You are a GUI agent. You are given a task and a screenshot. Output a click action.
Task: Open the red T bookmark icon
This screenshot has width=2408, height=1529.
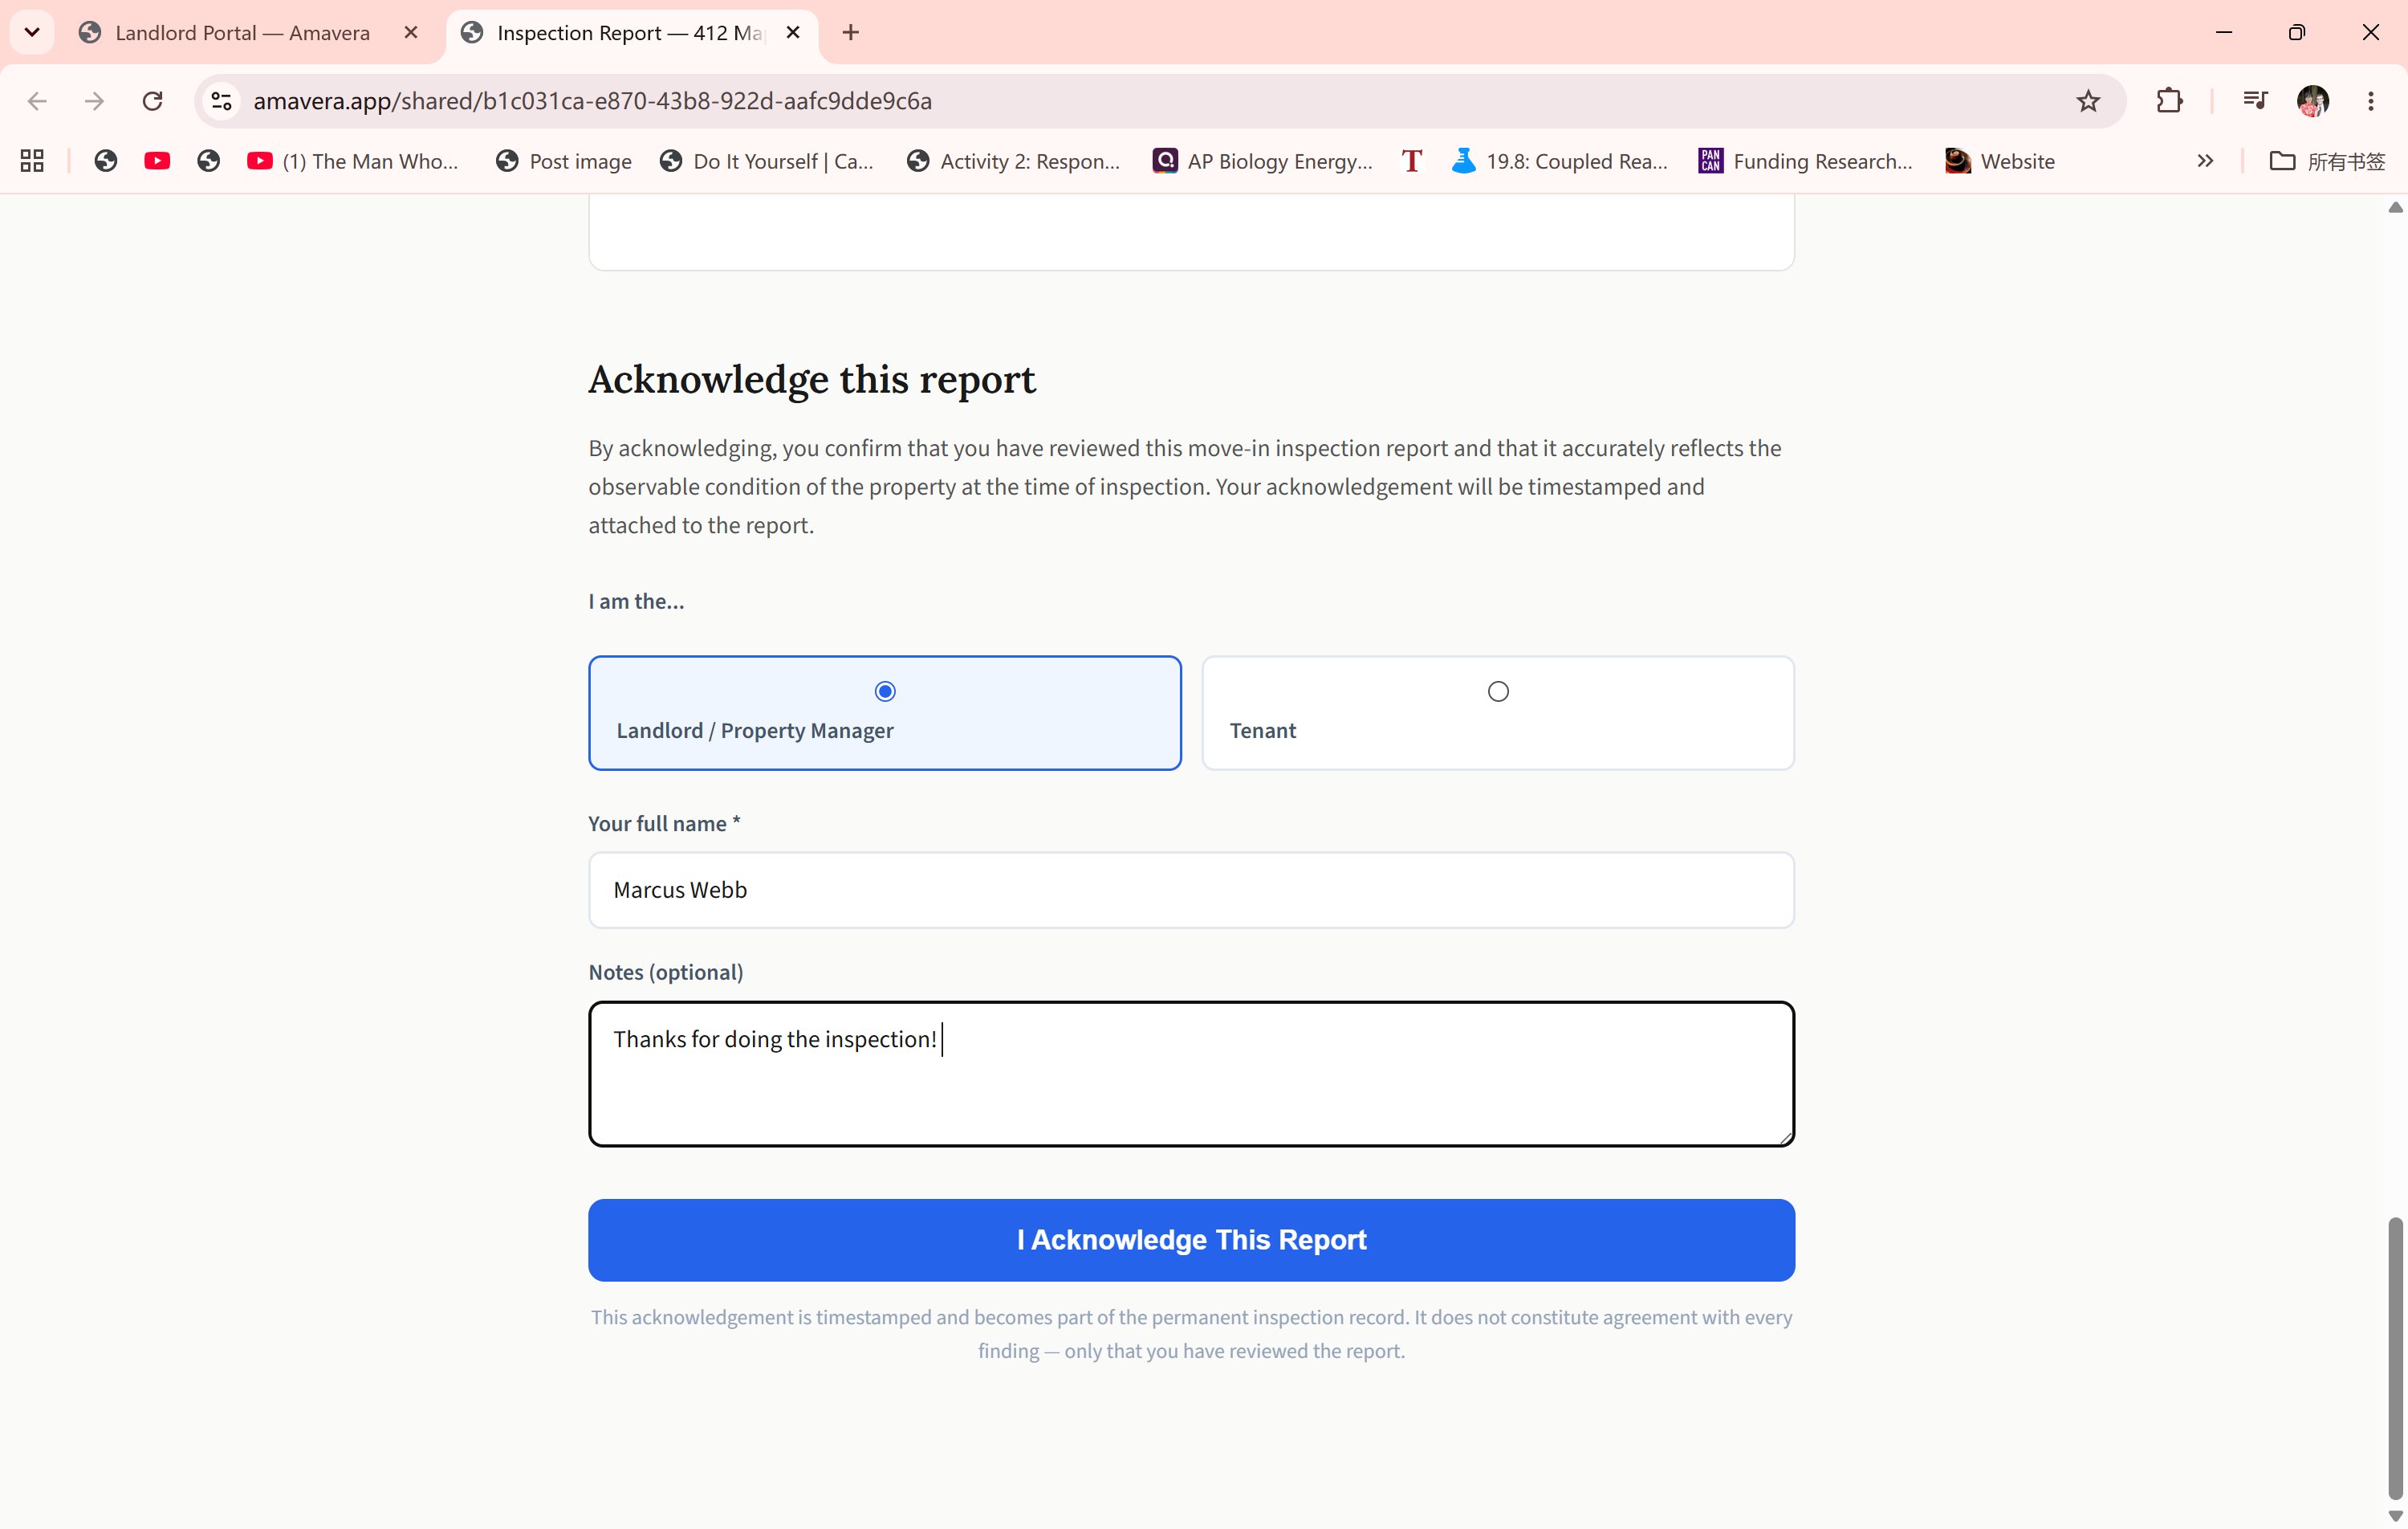(x=1411, y=161)
